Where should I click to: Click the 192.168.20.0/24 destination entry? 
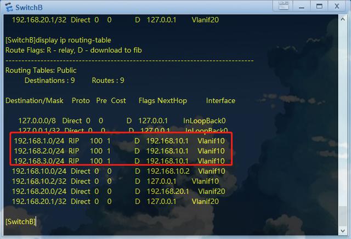coord(39,191)
